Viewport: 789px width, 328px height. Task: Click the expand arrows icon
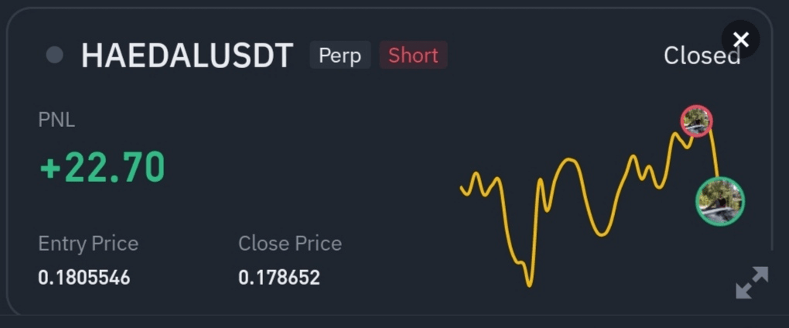[x=752, y=282]
